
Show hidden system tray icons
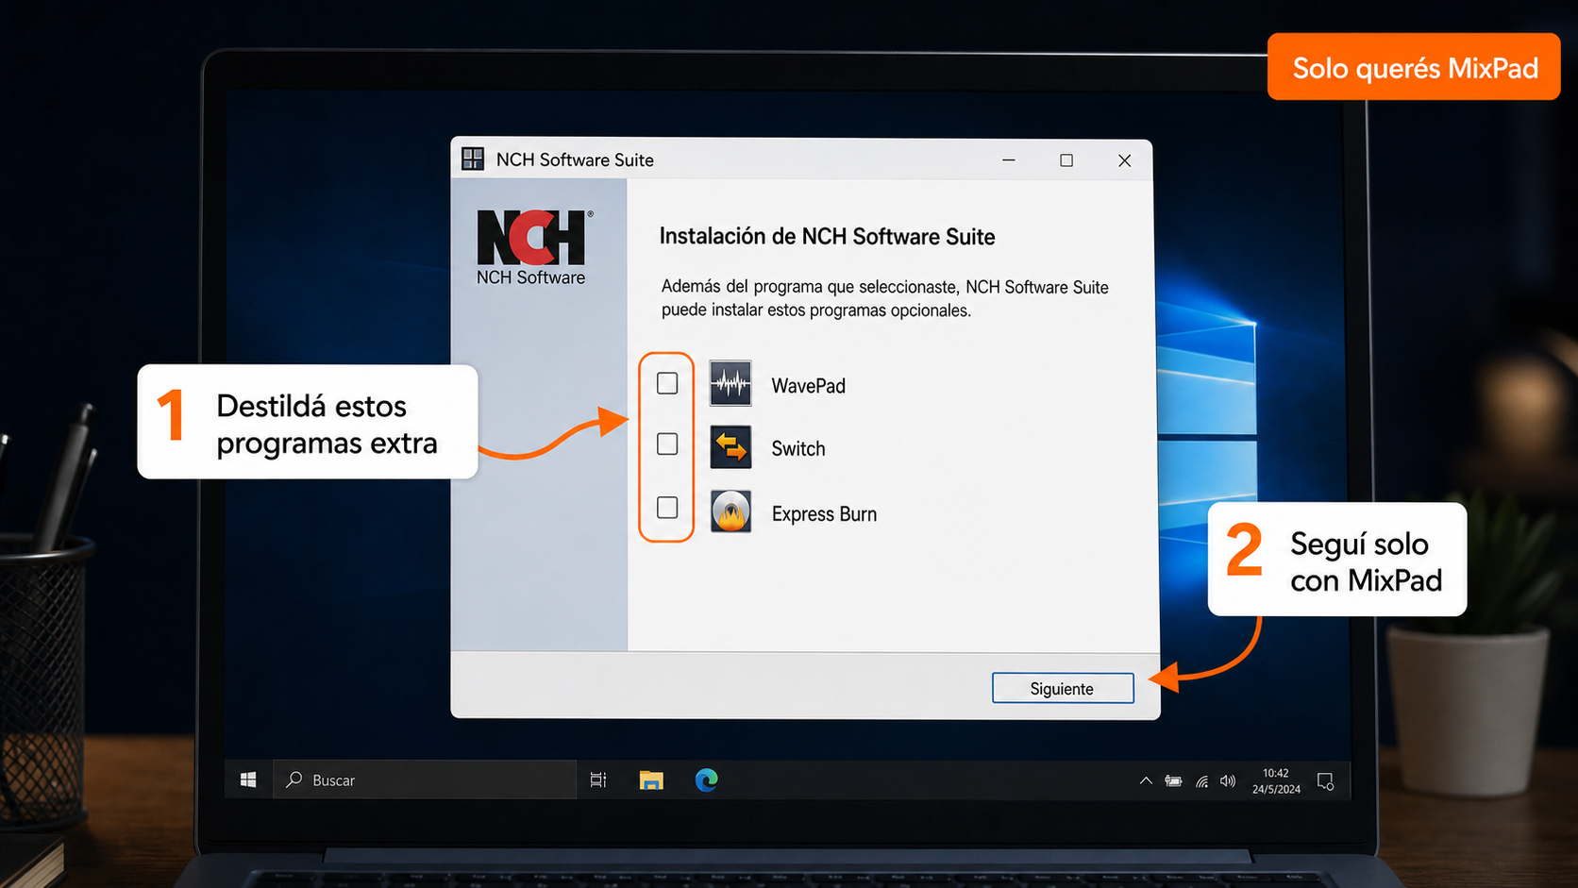tap(1146, 781)
